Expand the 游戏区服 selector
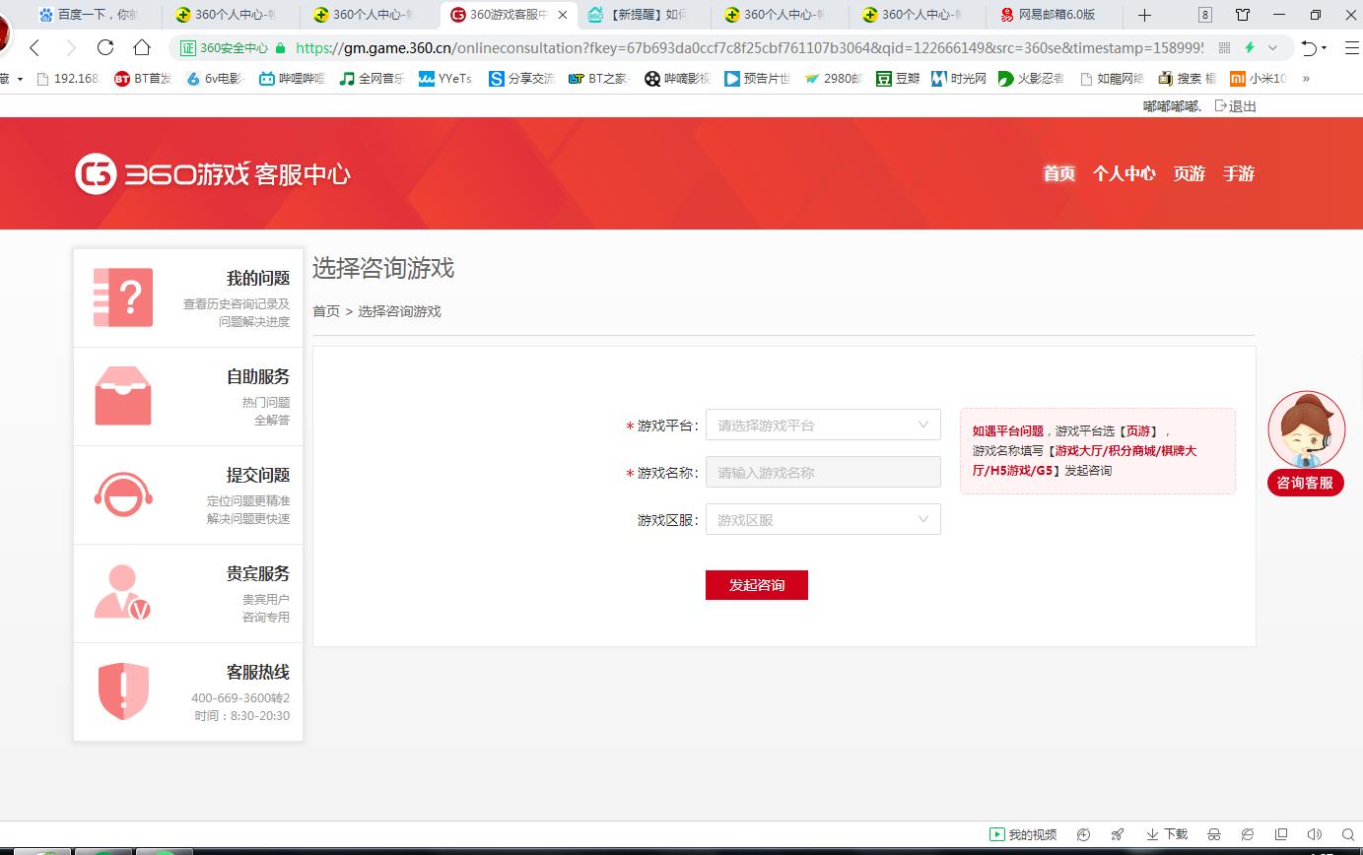The image size is (1363, 855). 823,519
